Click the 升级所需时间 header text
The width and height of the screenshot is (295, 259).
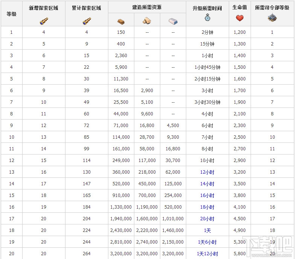point(207,8)
